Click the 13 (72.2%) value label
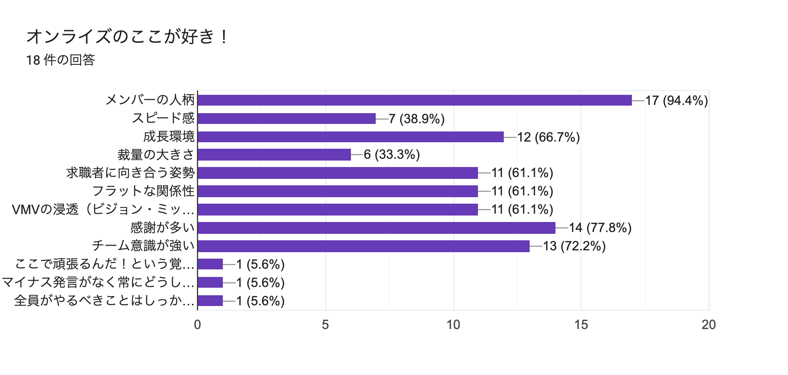 pos(574,246)
